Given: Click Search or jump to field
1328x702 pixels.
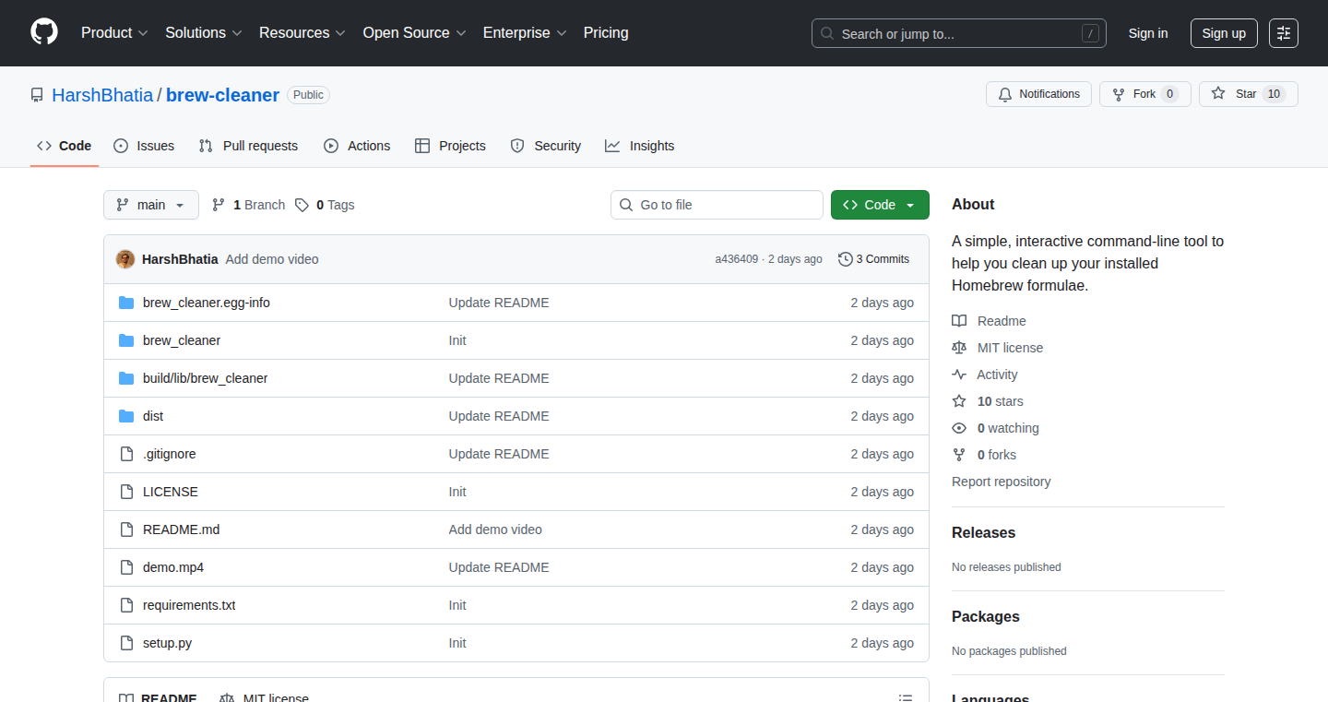Looking at the screenshot, I should 959,33.
